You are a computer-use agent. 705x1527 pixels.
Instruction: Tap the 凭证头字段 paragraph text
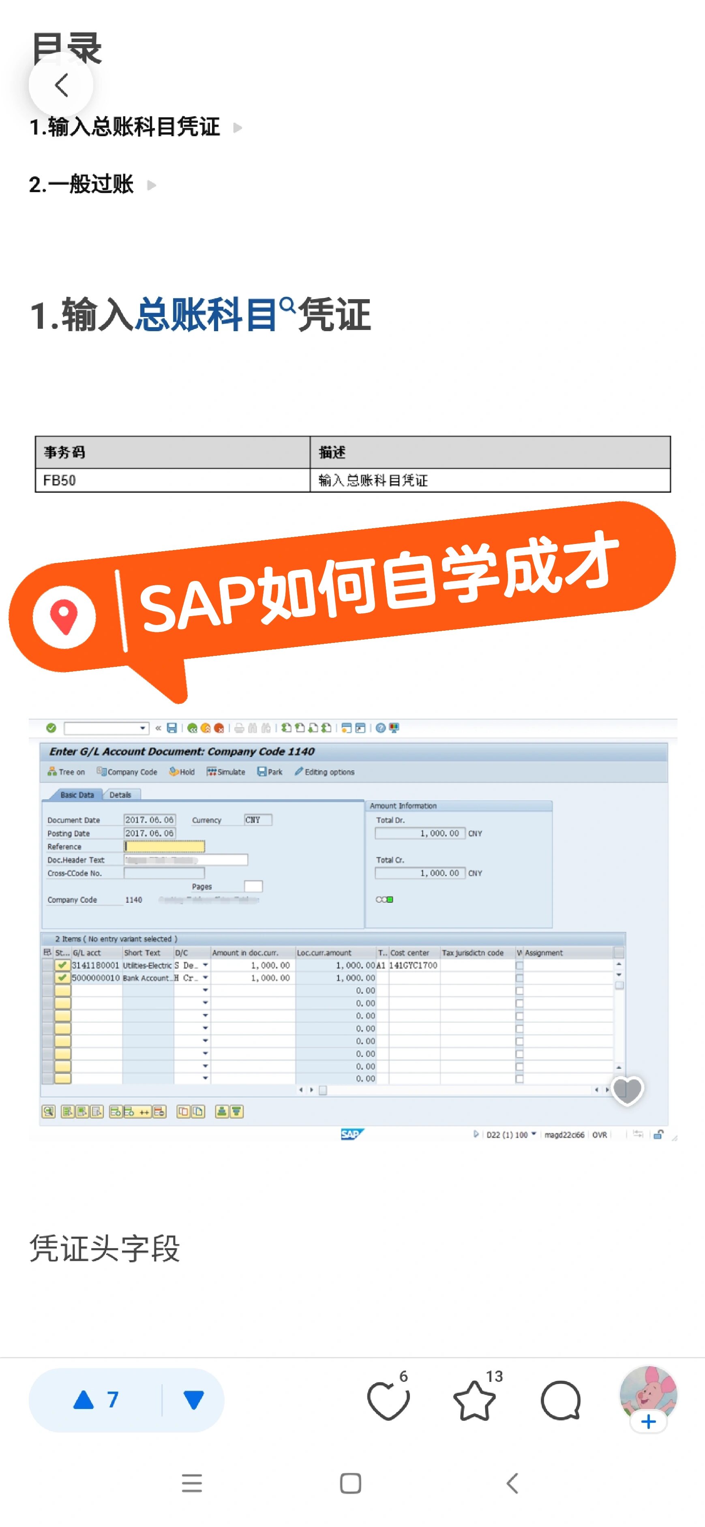coord(105,1249)
